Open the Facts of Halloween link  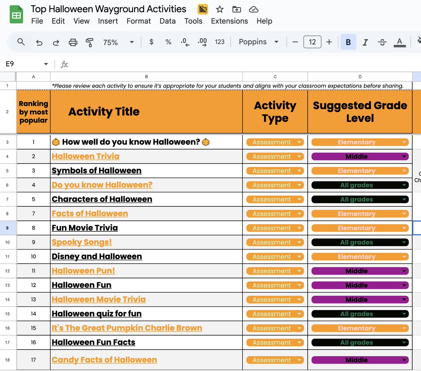coord(90,214)
